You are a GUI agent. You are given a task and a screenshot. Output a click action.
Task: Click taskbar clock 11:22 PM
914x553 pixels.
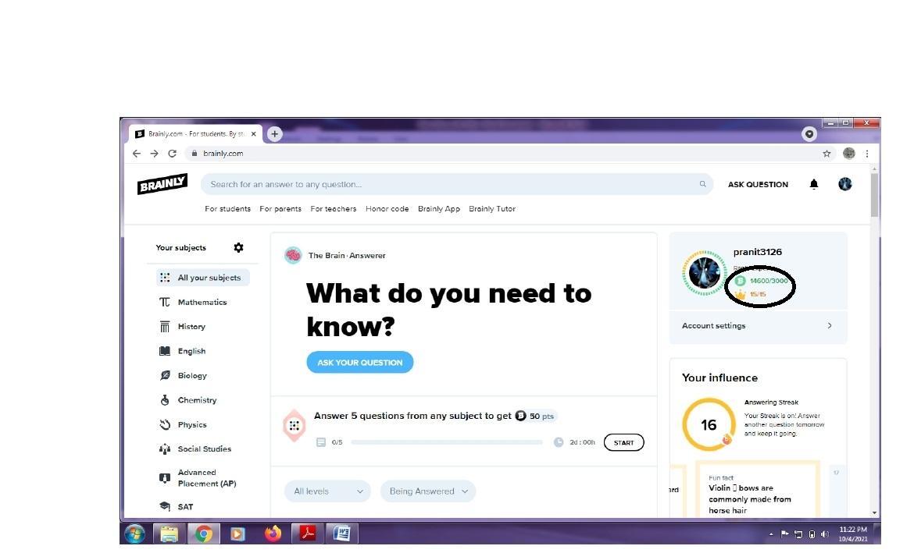coord(853,534)
